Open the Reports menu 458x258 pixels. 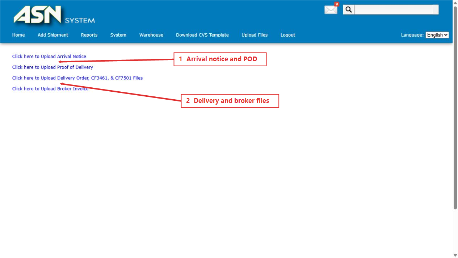coord(89,35)
